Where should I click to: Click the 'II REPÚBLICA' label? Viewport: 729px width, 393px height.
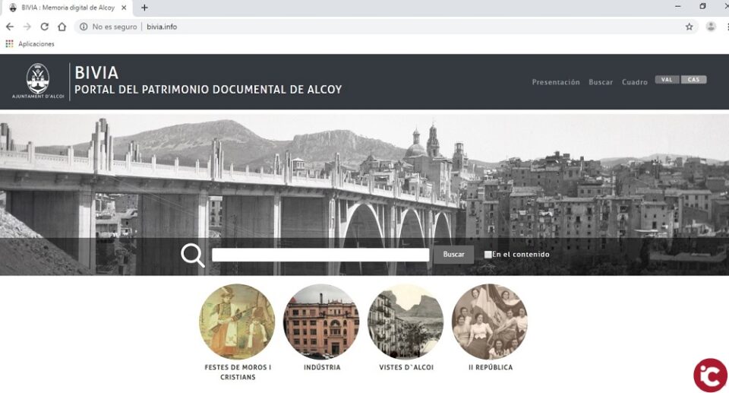point(491,367)
